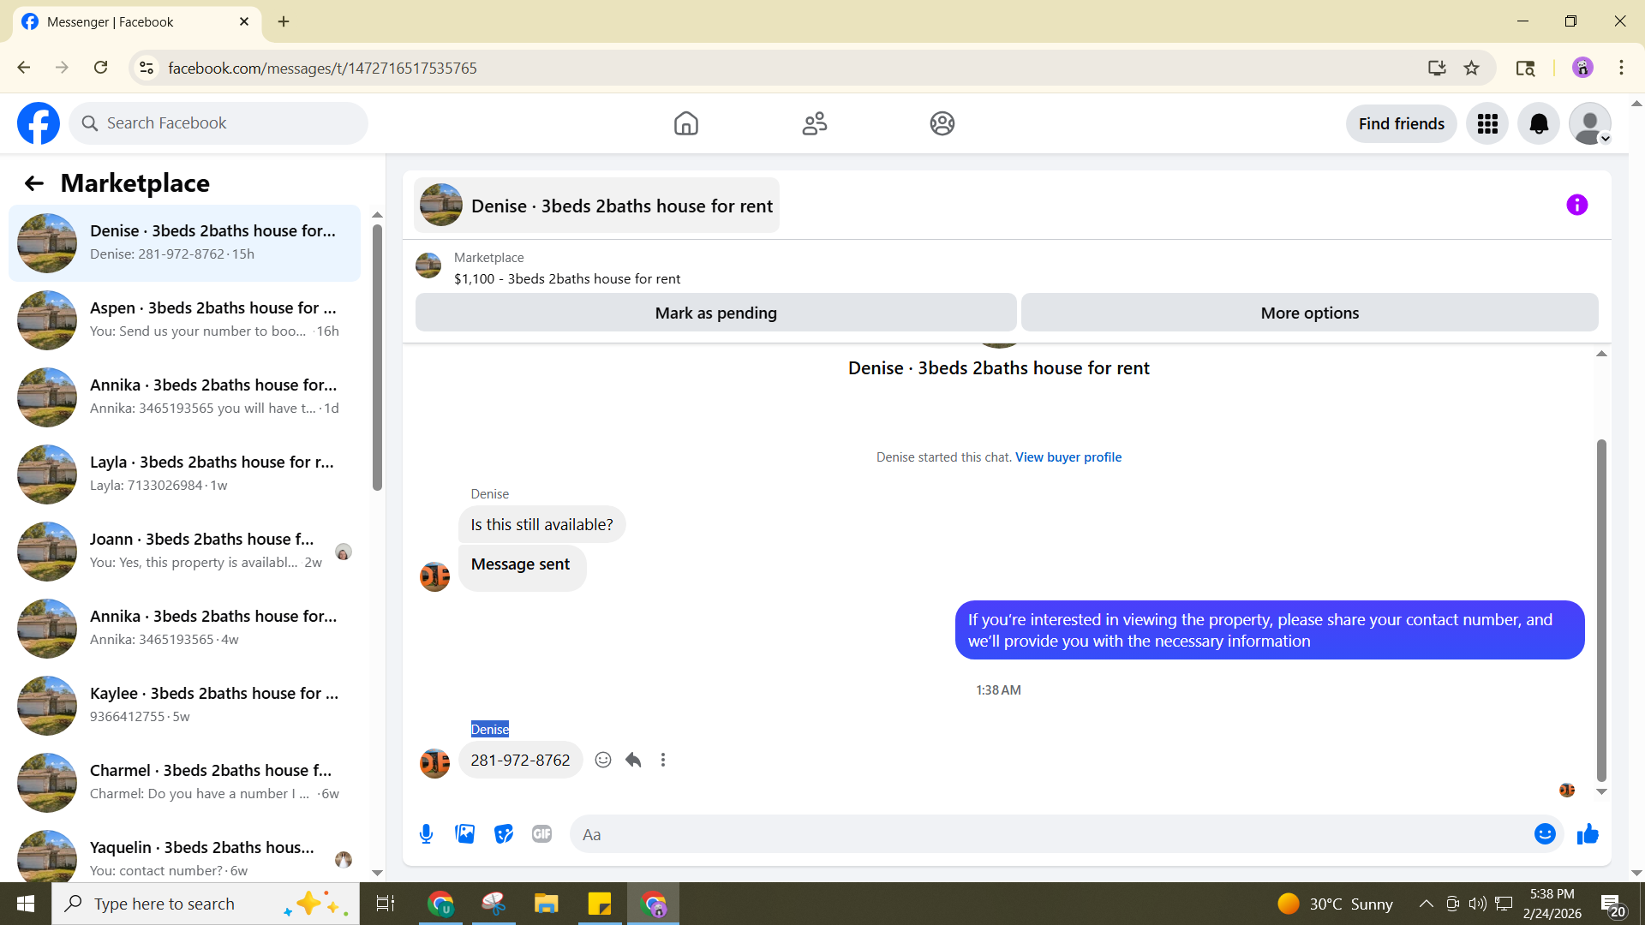Click the voice clip microphone icon
Image resolution: width=1645 pixels, height=925 pixels.
426,834
